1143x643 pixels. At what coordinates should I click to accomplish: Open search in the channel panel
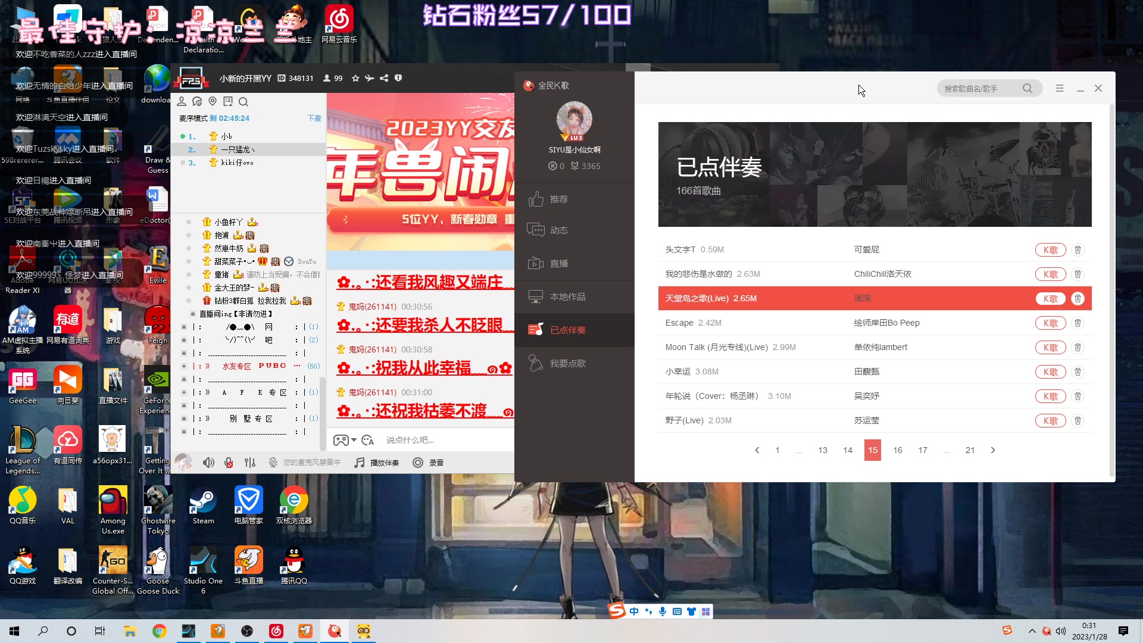tap(243, 102)
